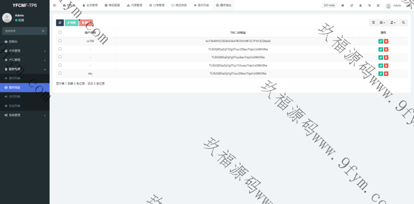
Task: Expand the 系统管理 sidebar menu
Action: 25,115
